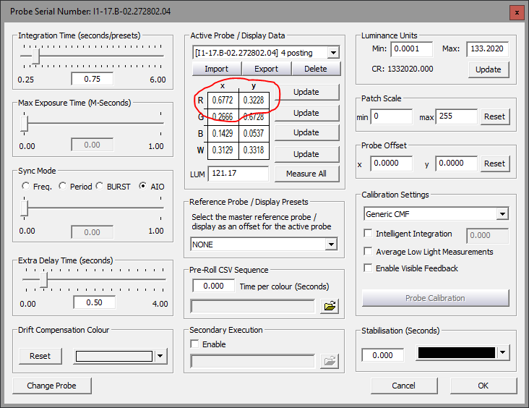Expand the active probe display data dropdown

[333, 53]
